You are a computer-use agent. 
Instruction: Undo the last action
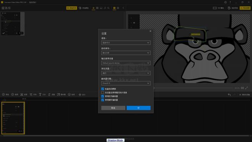pyautogui.click(x=229, y=95)
